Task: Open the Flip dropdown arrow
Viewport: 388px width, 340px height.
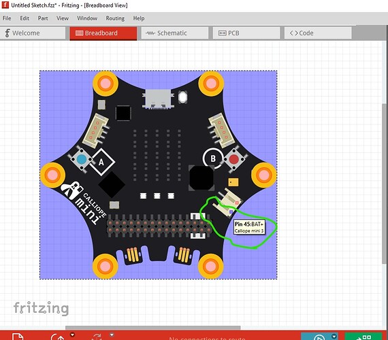Action: click(x=112, y=335)
